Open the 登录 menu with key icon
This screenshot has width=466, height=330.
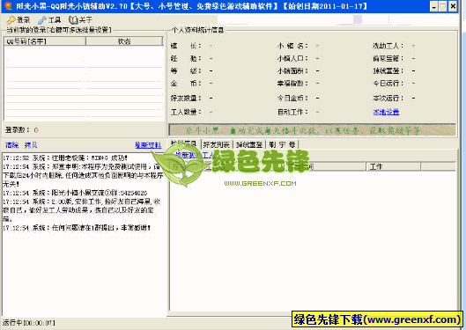(18, 20)
